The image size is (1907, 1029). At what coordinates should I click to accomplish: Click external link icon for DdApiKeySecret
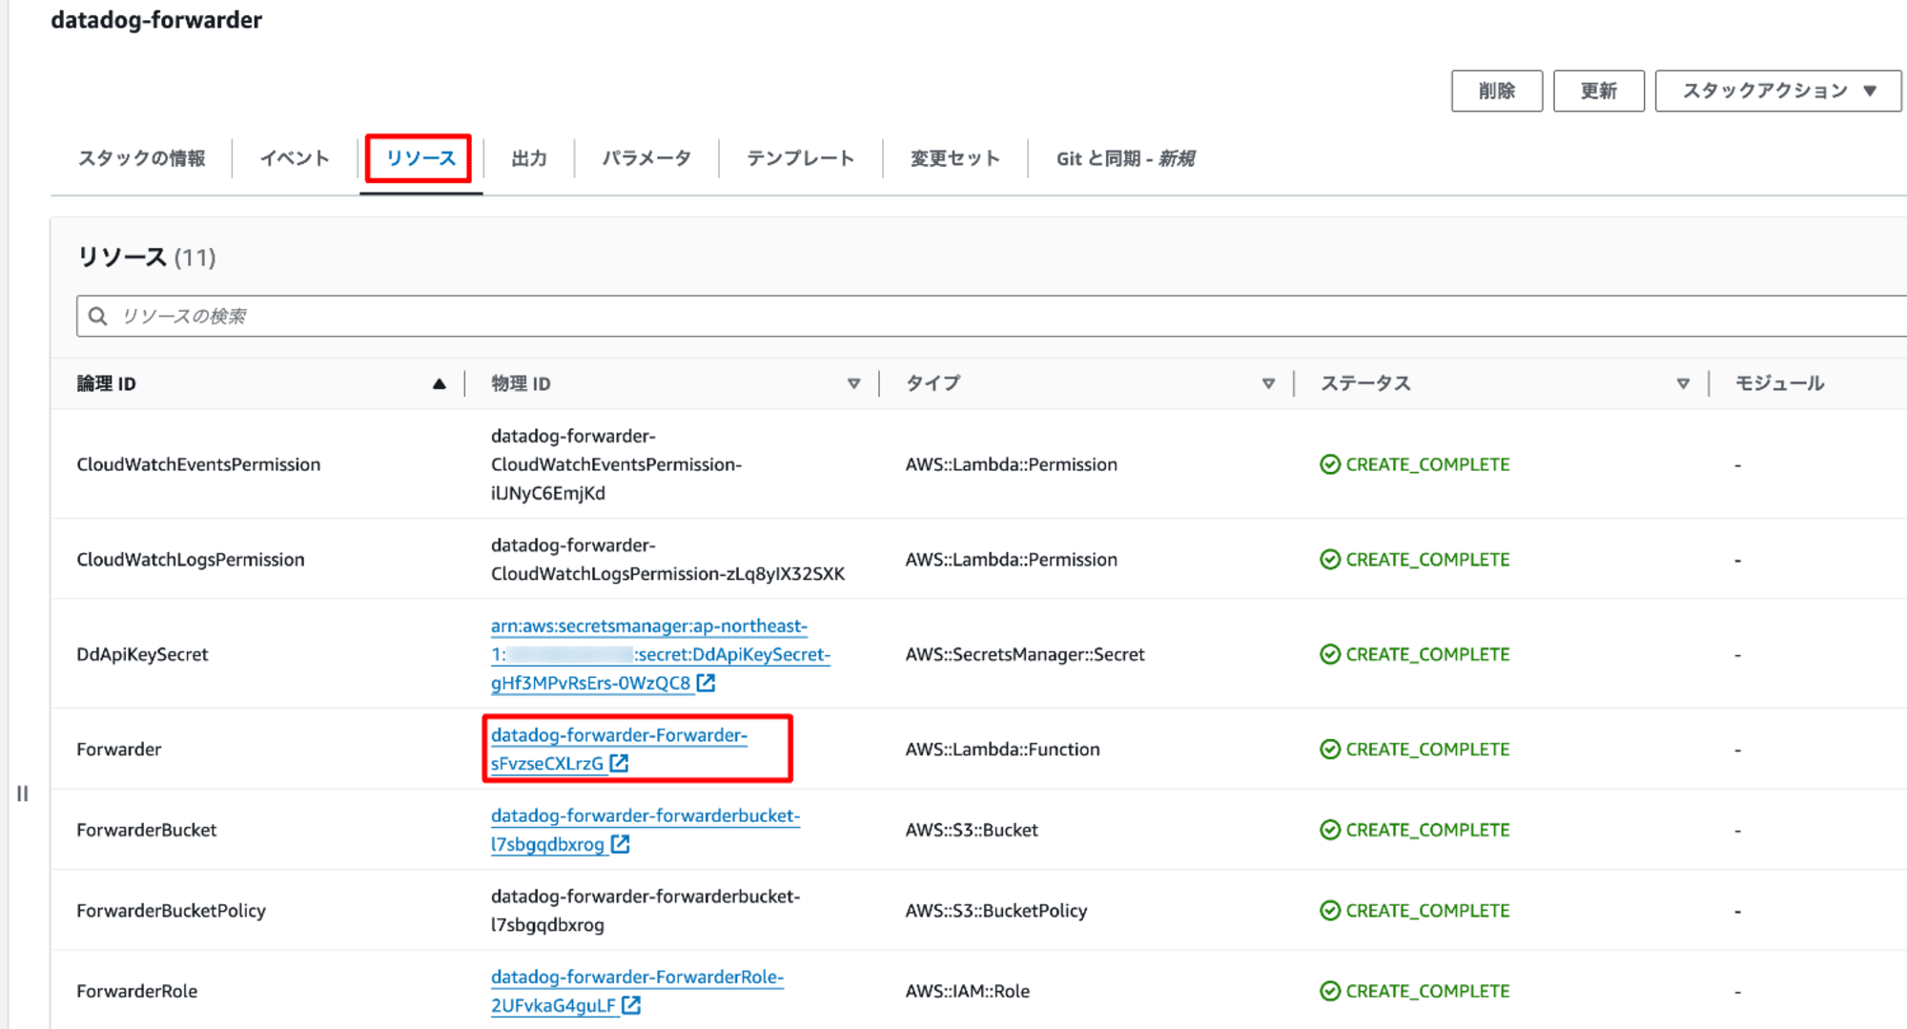706,683
